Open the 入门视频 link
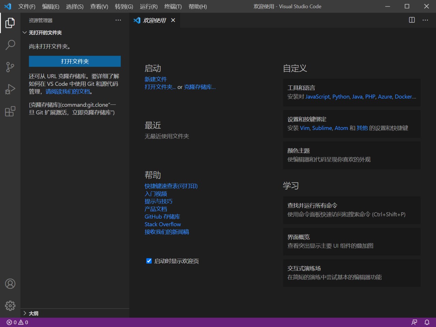Screen dimensions: 436x327 (156, 194)
